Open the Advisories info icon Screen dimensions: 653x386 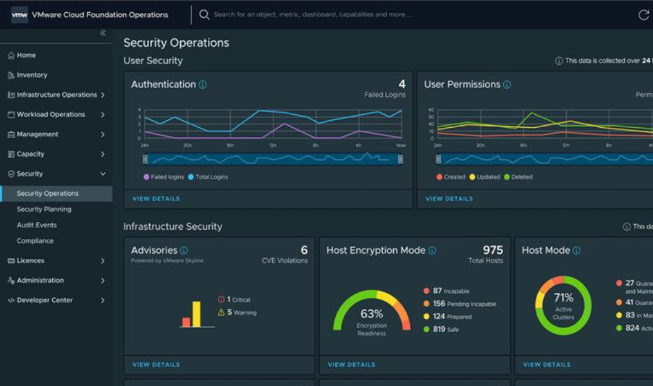tap(184, 250)
